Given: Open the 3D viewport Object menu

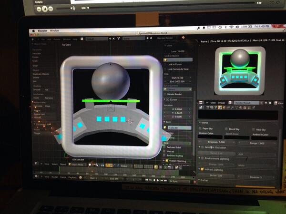Looking at the screenshot, I should [63, 165].
